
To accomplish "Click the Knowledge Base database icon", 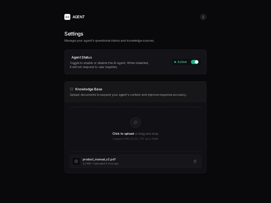I will pyautogui.click(x=71, y=89).
